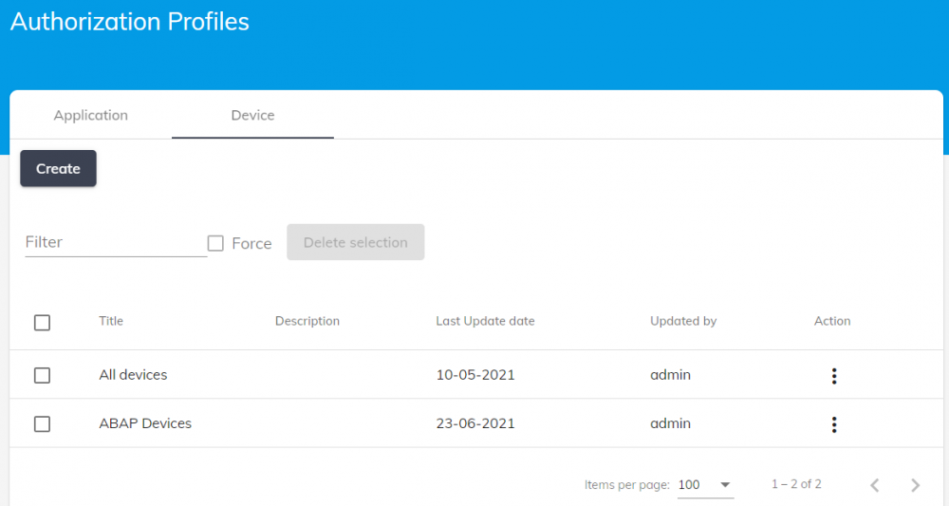
Task: Open action menu for ABAP Devices row
Action: [834, 424]
